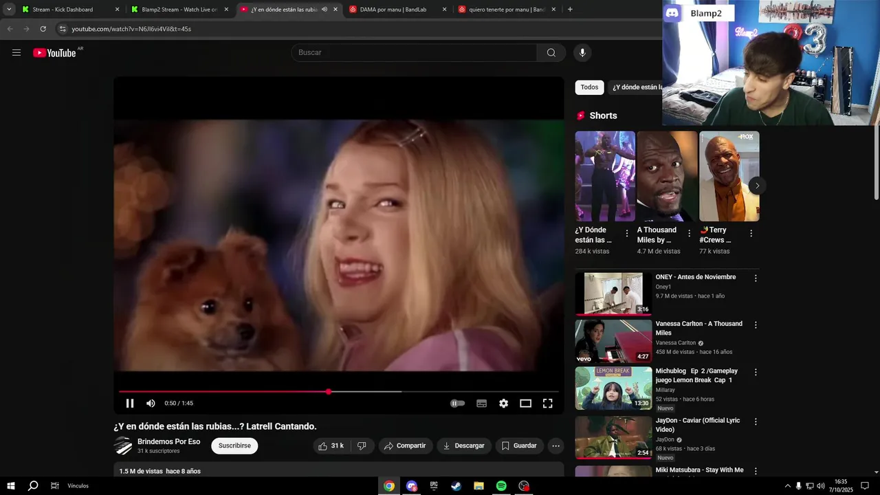Pause the video with the pause button
This screenshot has width=880, height=495.
tap(130, 404)
